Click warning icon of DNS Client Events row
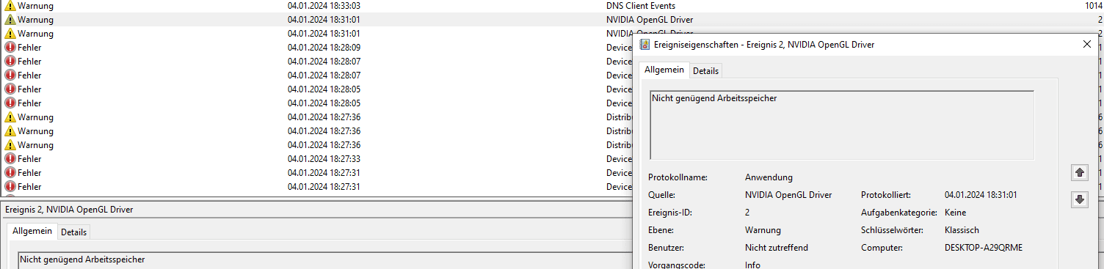Viewport: 1104px width, 269px height. pyautogui.click(x=10, y=6)
